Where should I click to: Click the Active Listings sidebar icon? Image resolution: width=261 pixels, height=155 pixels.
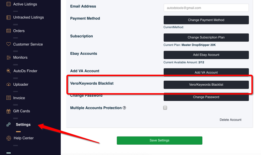coord(9,4)
